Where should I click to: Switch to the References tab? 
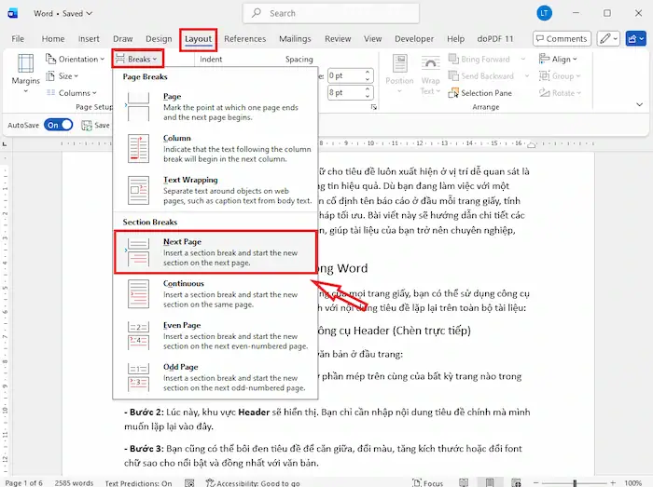[x=244, y=39]
